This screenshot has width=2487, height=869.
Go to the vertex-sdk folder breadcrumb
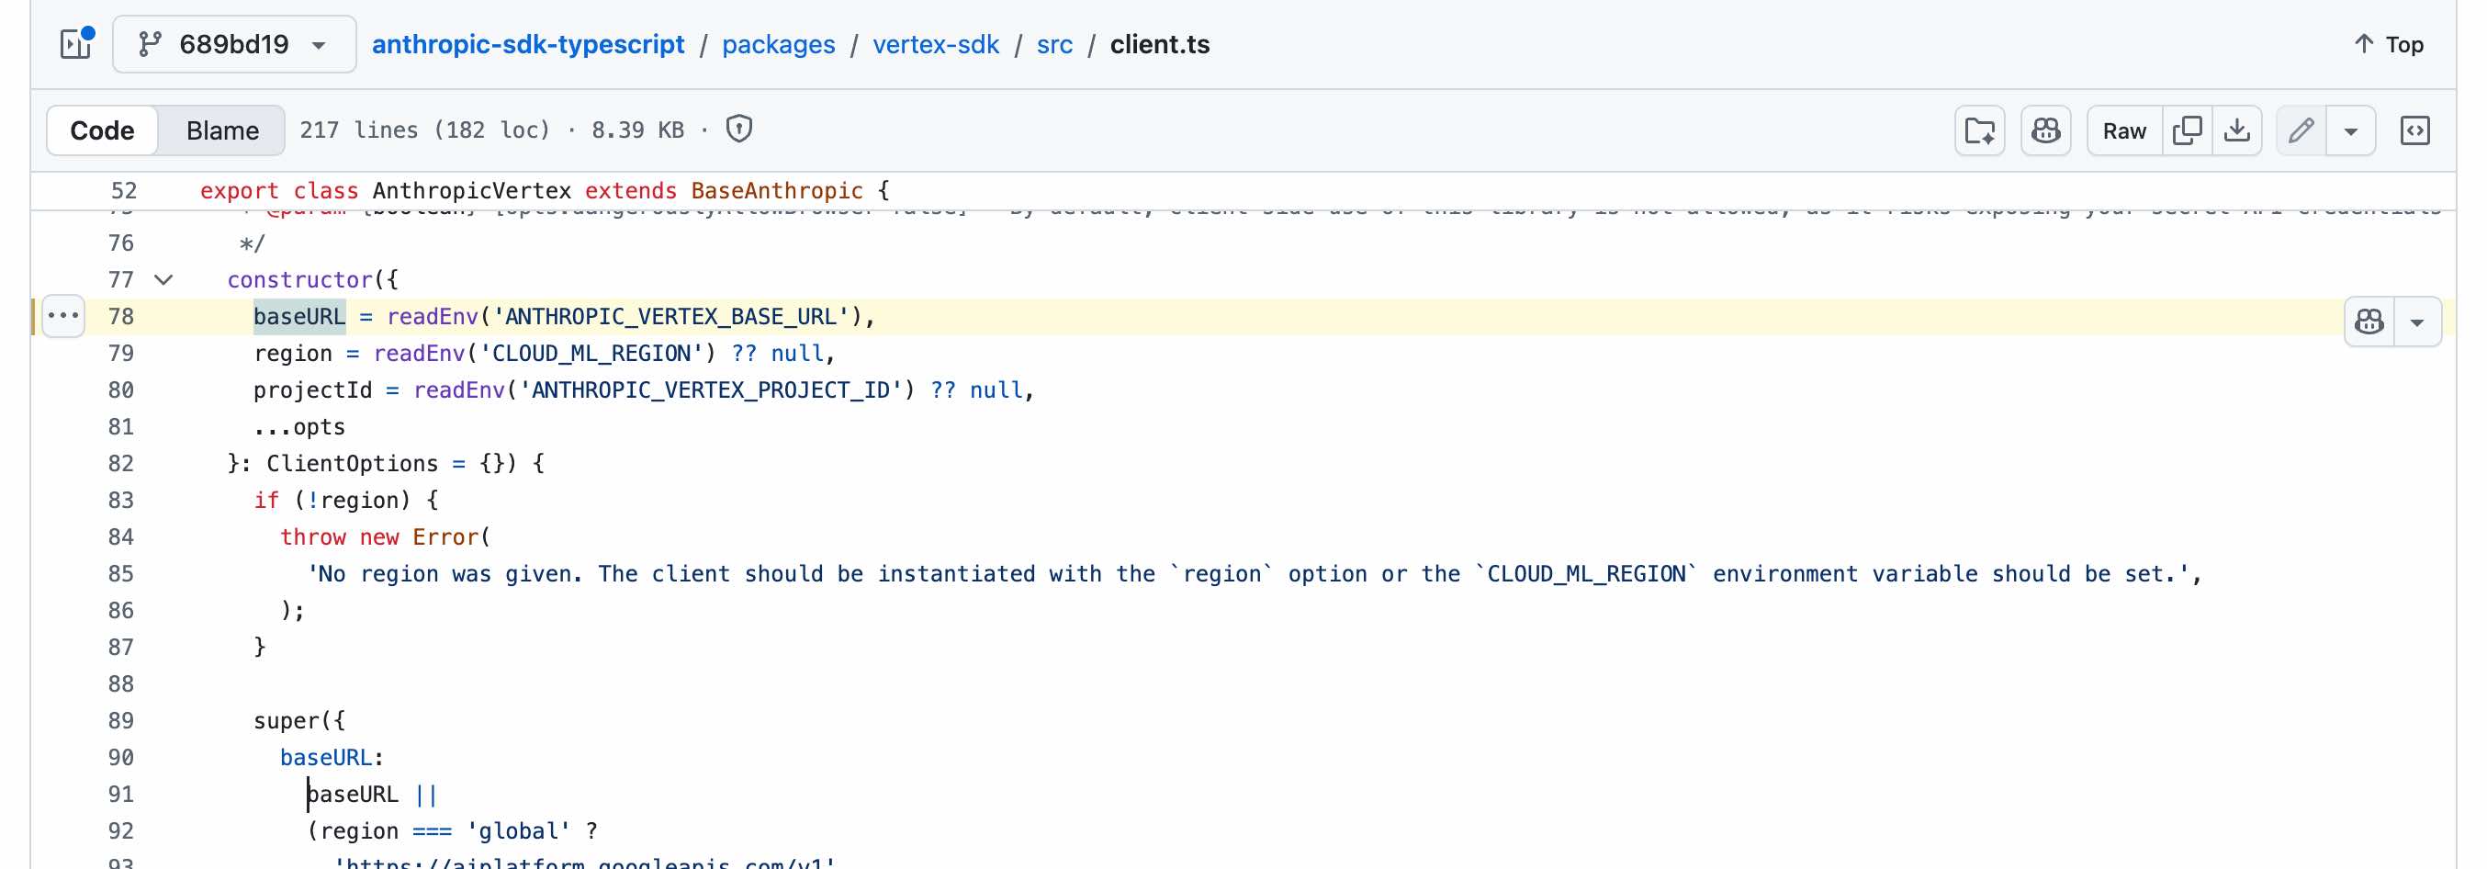coord(935,44)
